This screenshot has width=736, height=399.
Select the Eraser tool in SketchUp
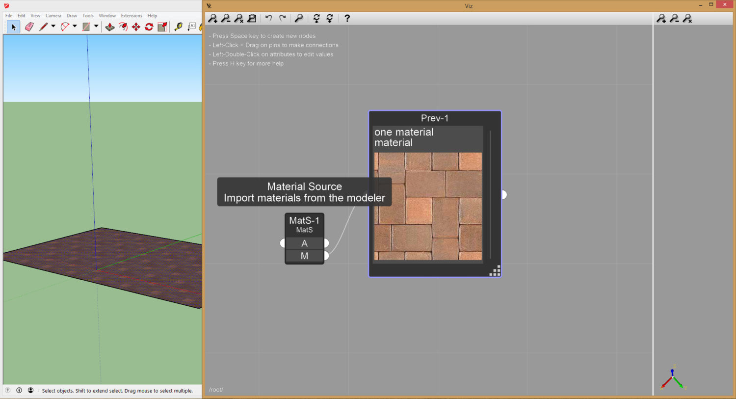[29, 26]
